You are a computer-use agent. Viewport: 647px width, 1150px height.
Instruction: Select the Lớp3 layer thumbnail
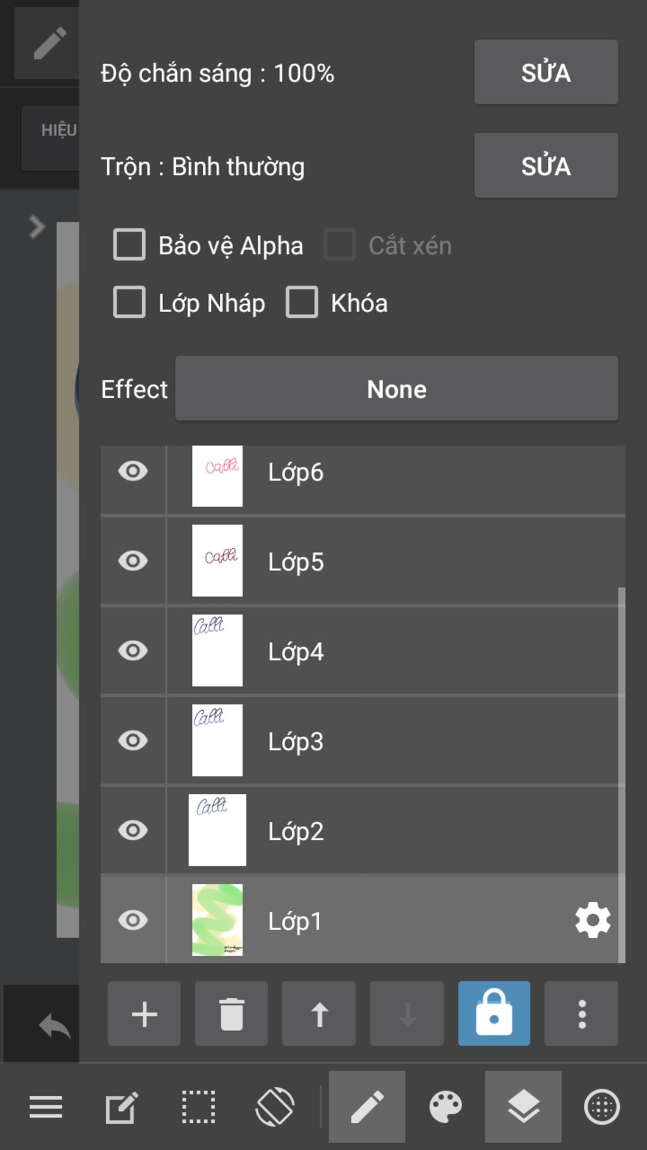click(x=217, y=741)
